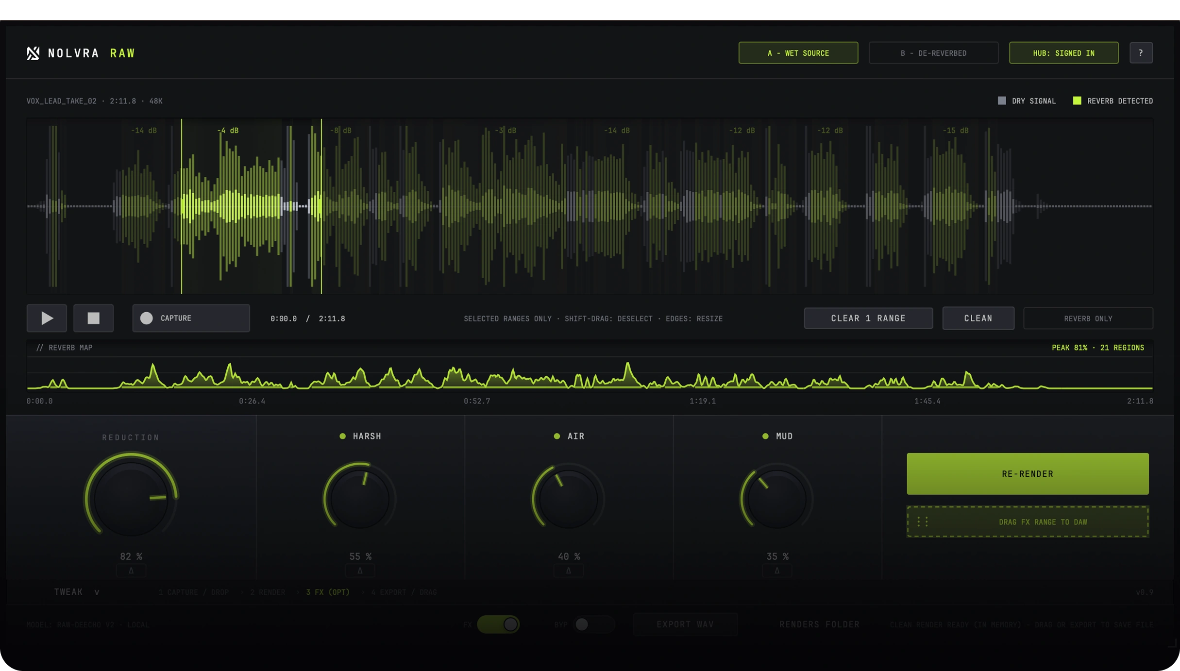1180x671 pixels.
Task: Click the 1:45.4 timeline marker
Action: tap(927, 401)
